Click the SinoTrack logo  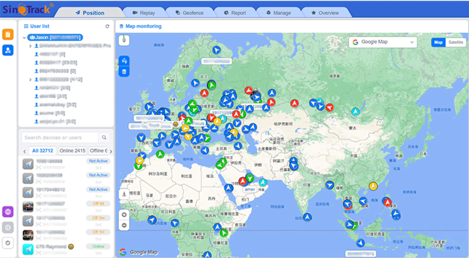point(27,9)
